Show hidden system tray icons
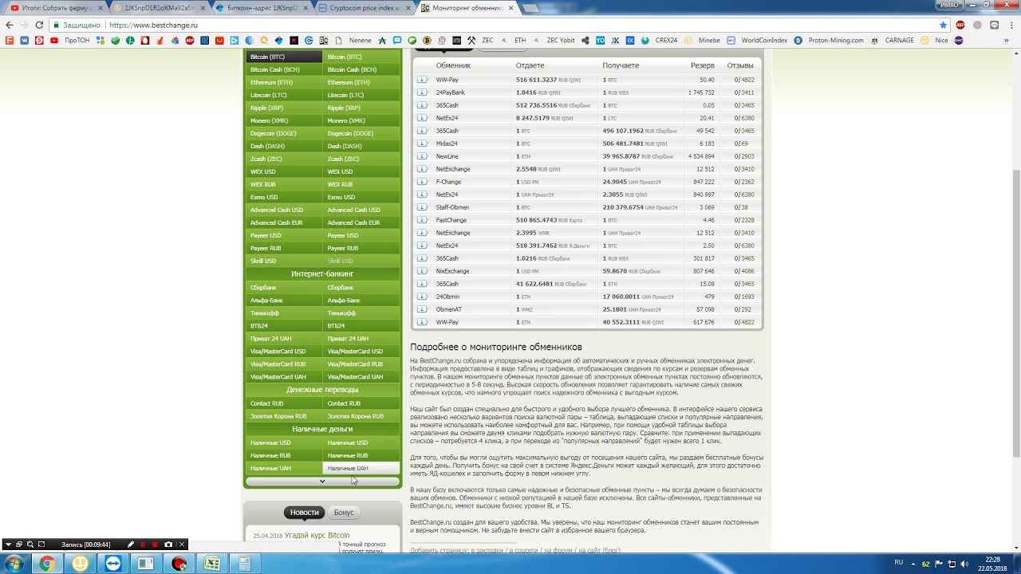This screenshot has height=574, width=1021. pyautogui.click(x=914, y=564)
